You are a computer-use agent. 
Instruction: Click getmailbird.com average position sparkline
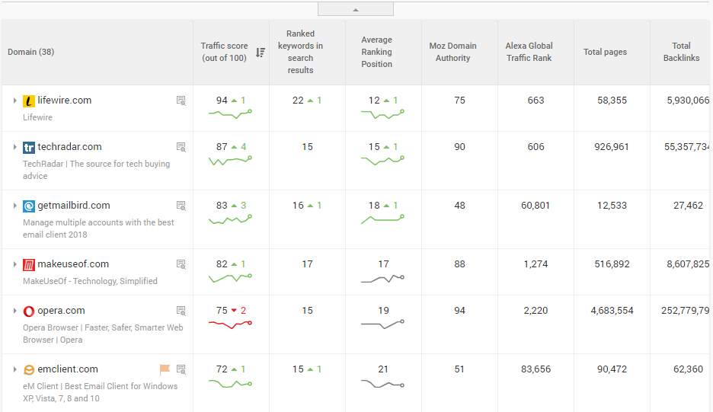click(382, 219)
